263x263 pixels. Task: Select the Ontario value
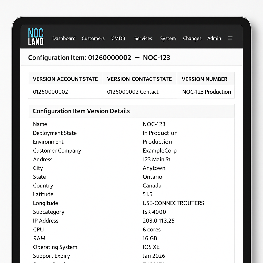[152, 177]
